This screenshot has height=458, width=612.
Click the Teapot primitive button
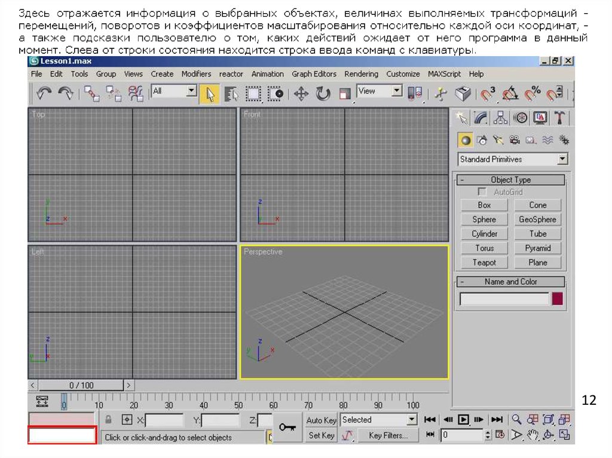click(484, 263)
